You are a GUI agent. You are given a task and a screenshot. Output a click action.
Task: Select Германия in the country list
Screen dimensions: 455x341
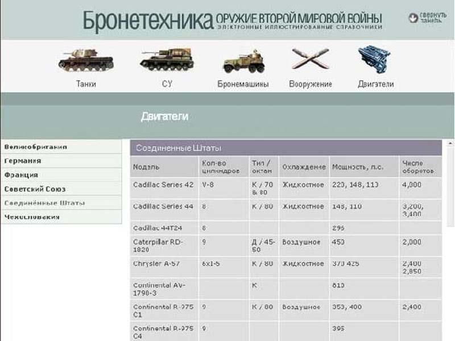(x=23, y=161)
